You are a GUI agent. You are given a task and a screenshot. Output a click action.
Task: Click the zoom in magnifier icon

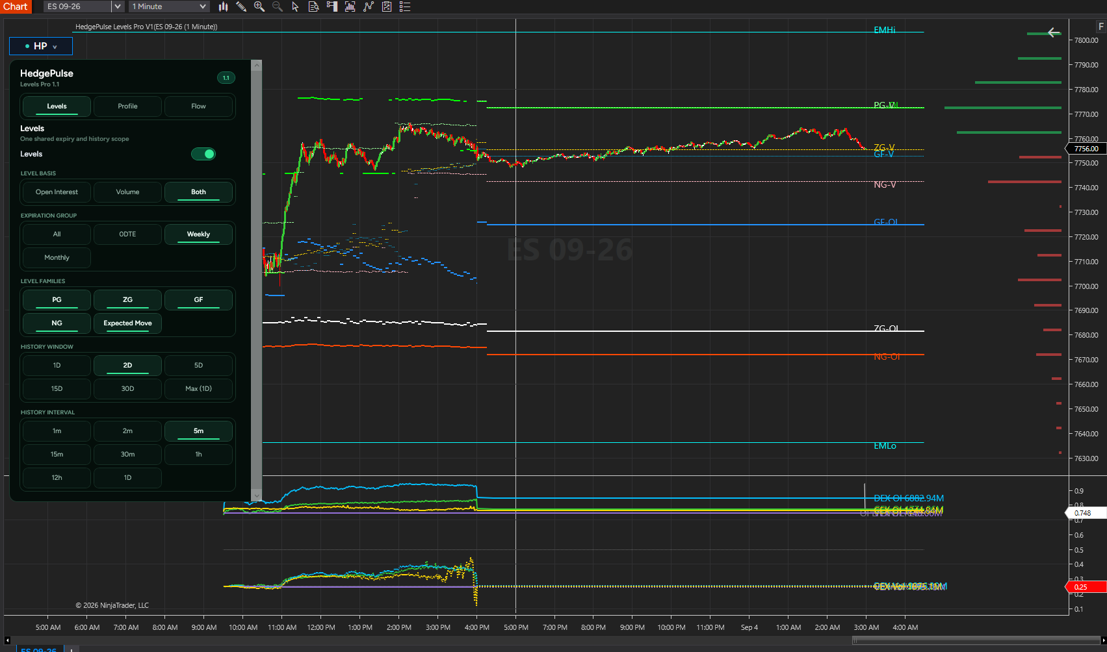coord(259,6)
